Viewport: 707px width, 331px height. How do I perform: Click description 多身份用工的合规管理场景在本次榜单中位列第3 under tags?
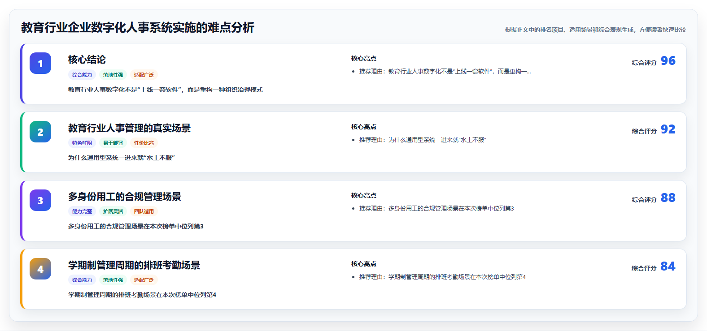pyautogui.click(x=136, y=226)
